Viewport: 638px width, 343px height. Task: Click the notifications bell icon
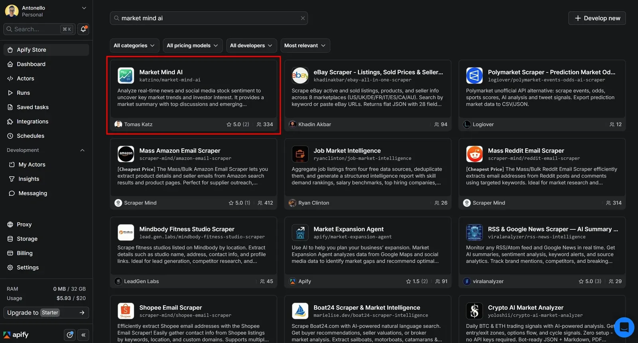[x=83, y=29]
